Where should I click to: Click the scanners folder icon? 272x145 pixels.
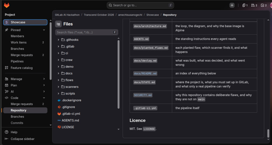[x=63, y=87]
